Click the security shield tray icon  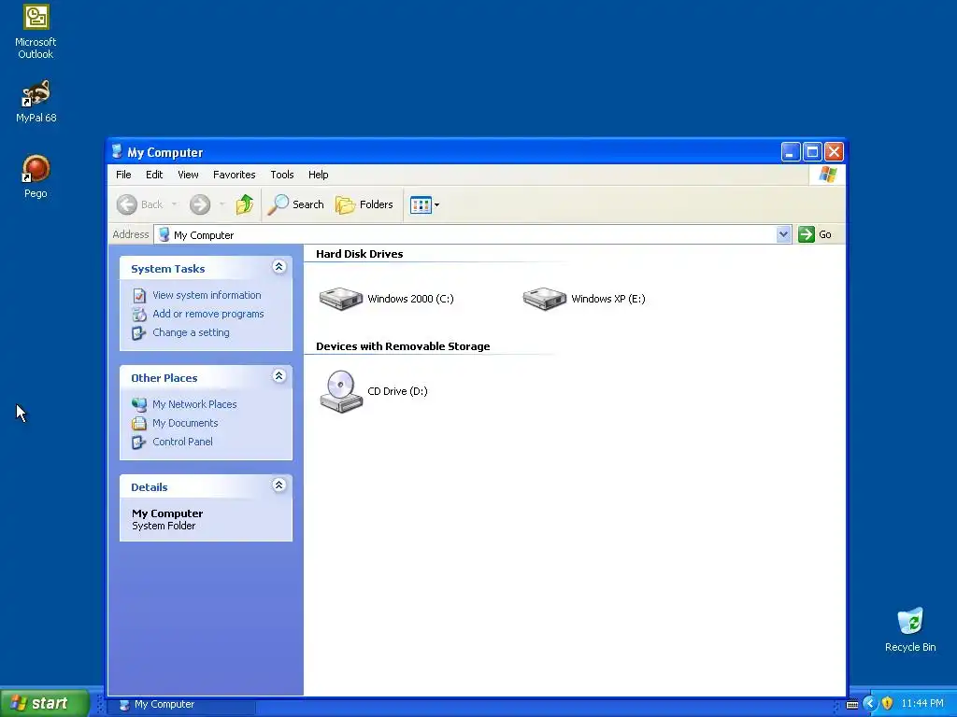[x=888, y=704]
